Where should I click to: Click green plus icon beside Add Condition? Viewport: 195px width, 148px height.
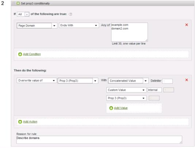tap(20, 54)
